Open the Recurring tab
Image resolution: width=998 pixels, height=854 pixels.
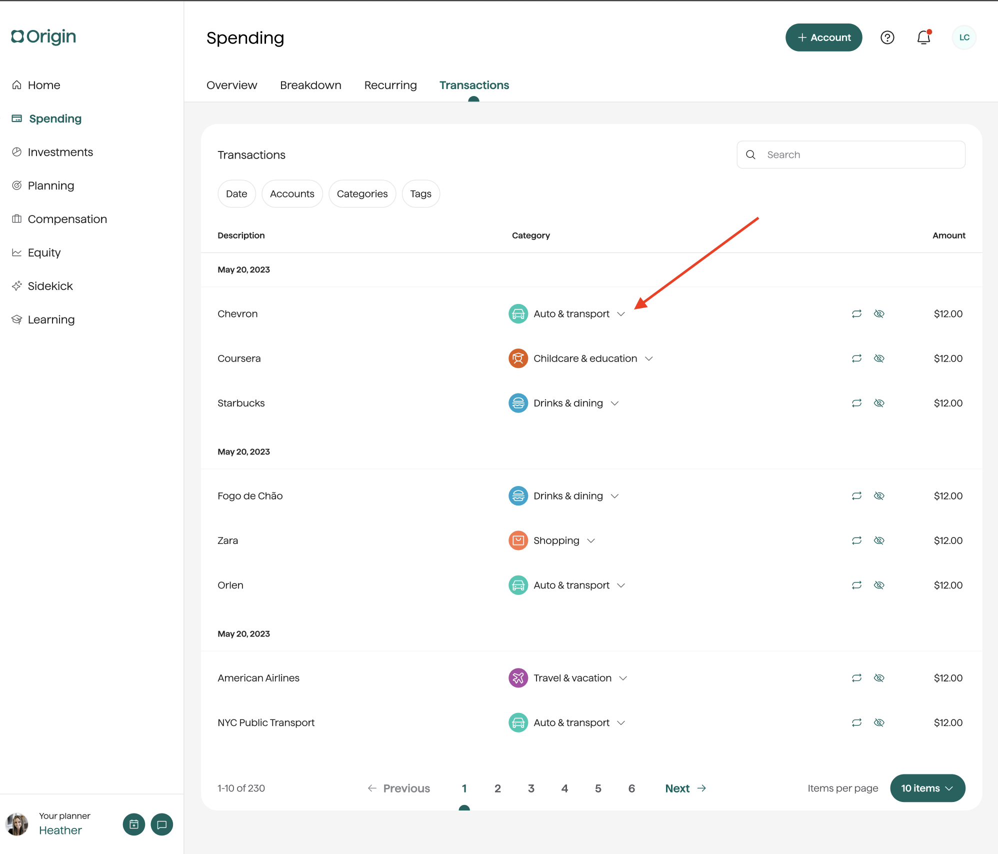(x=390, y=85)
